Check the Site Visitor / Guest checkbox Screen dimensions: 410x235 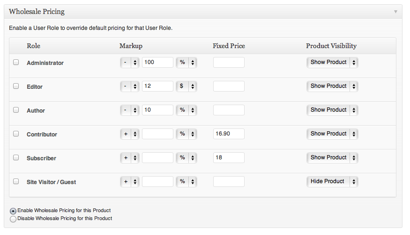pos(16,181)
